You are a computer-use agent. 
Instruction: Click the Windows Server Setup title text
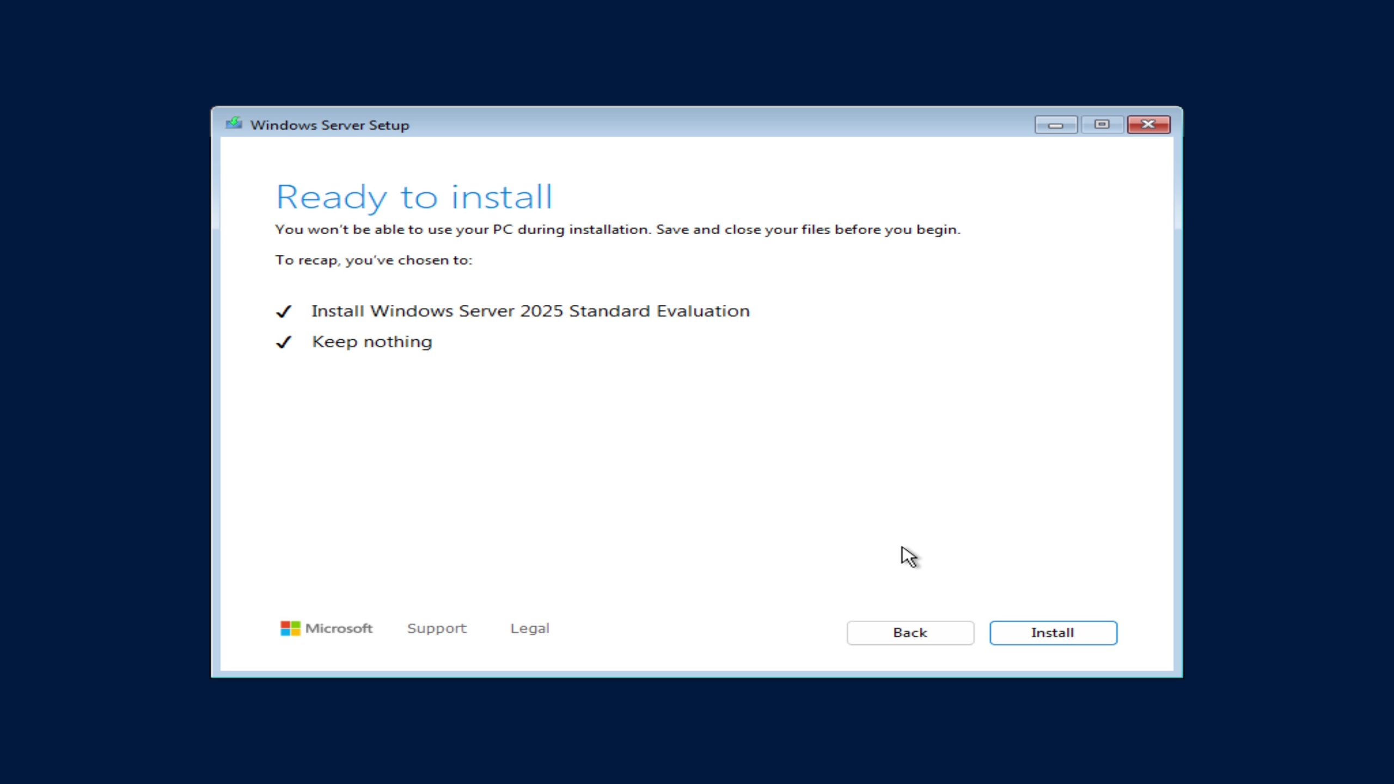[x=329, y=125]
